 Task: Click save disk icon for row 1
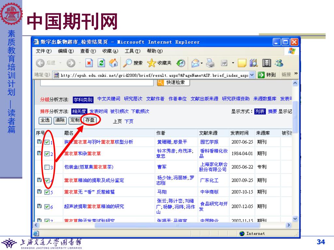39,141
